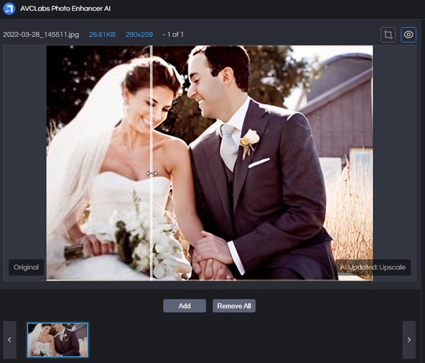Select the wedding photo thumbnail
This screenshot has height=363, width=425.
tap(58, 339)
